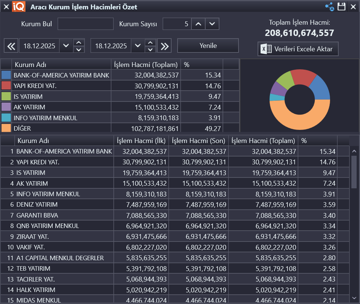Click inside the Kurum Bul search field
The height and width of the screenshot is (304, 360).
(85, 24)
